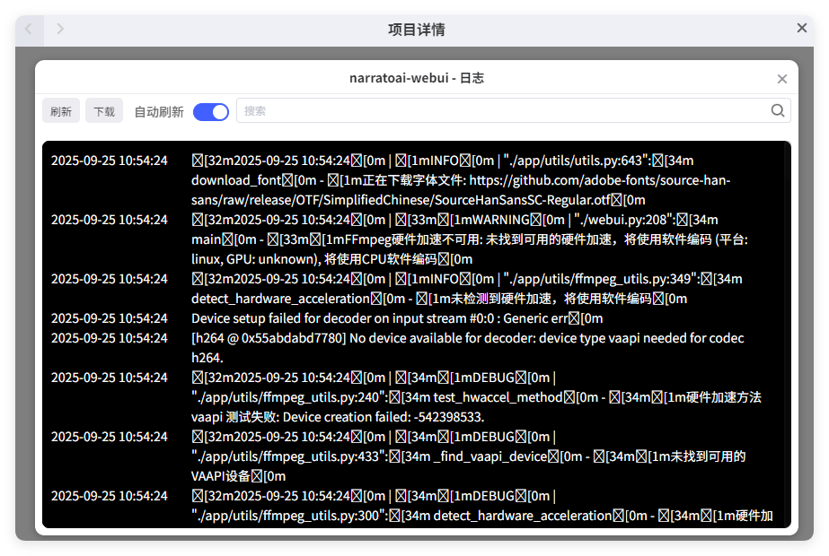Click the 'Device setup failed for decoder' line

pos(396,318)
